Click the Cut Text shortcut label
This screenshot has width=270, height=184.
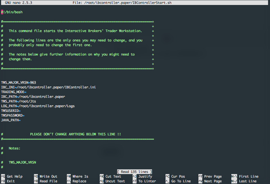[113, 177]
